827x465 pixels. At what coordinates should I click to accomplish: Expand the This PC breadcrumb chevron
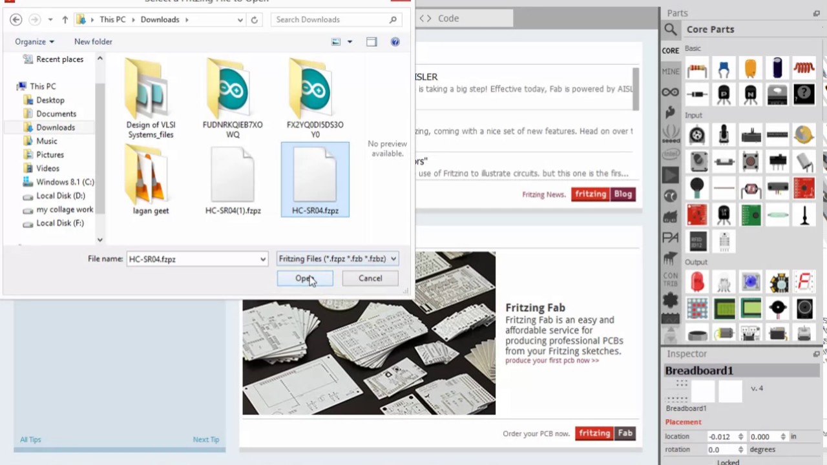(x=133, y=20)
